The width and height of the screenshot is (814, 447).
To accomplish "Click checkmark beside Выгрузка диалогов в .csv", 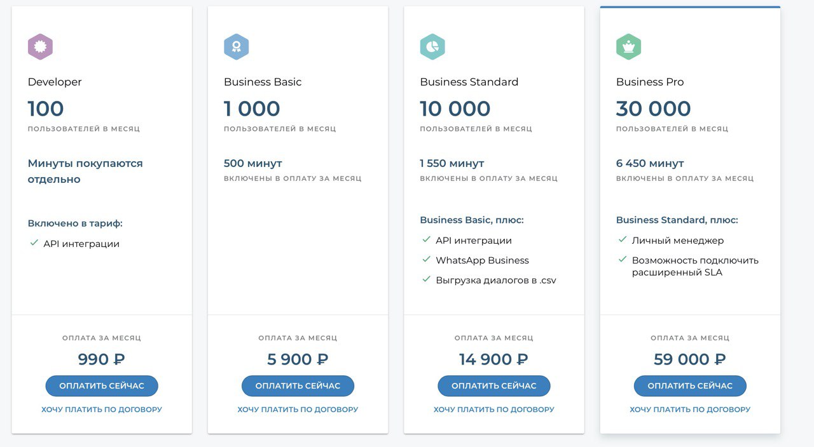I will pyautogui.click(x=427, y=279).
